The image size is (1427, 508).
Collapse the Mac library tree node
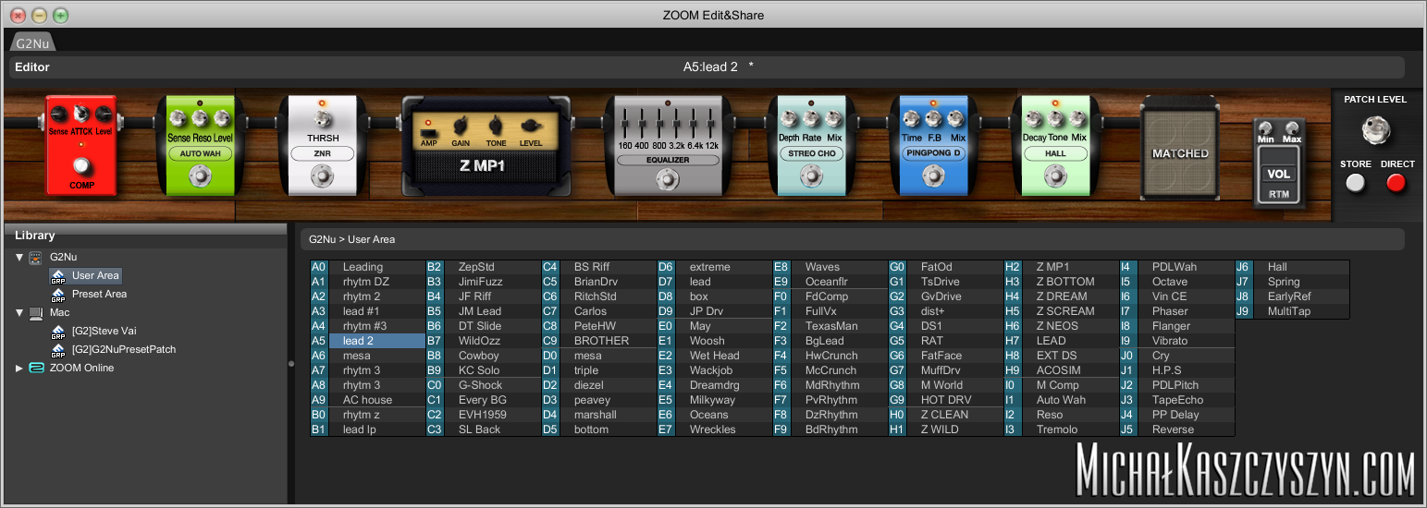(19, 312)
